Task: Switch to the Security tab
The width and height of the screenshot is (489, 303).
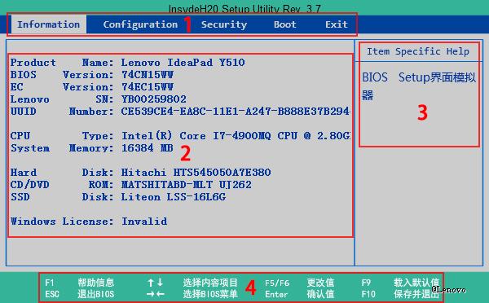Action: tap(224, 24)
